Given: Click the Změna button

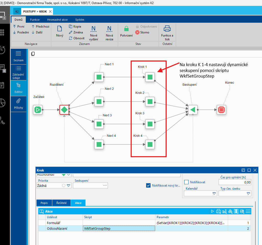Looking at the screenshot, I should [x=76, y=32].
